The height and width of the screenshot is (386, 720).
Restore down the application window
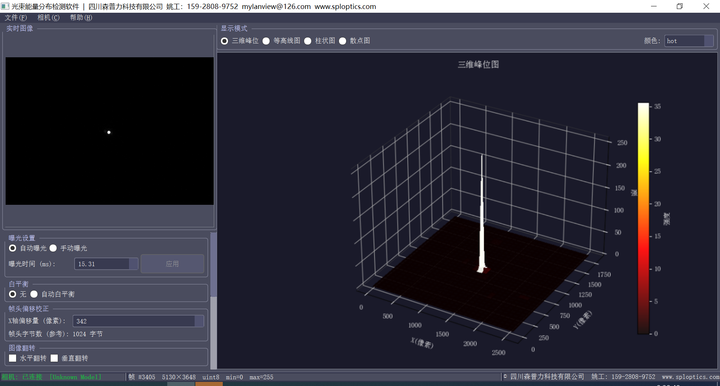[679, 6]
